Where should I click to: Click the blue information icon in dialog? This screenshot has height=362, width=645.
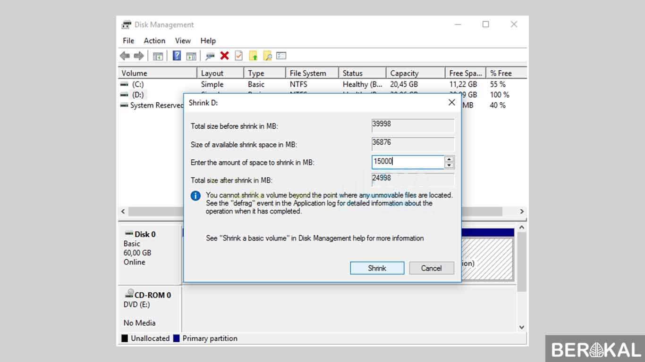coord(195,196)
